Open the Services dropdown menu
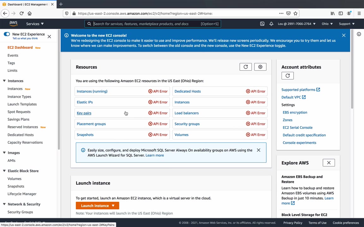Screen dimensions: 364x227 coord(35,24)
